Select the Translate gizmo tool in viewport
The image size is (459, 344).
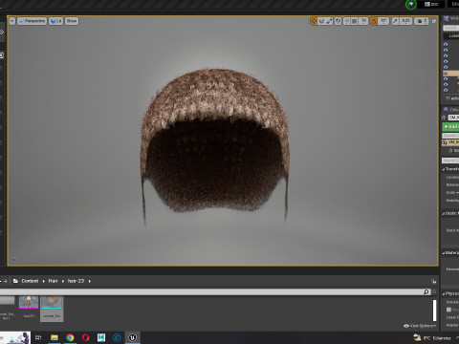[x=314, y=21]
